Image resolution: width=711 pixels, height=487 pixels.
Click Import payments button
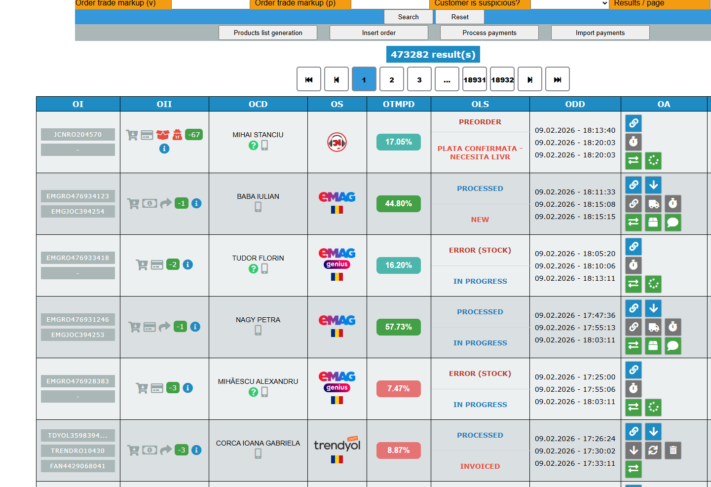(x=600, y=33)
